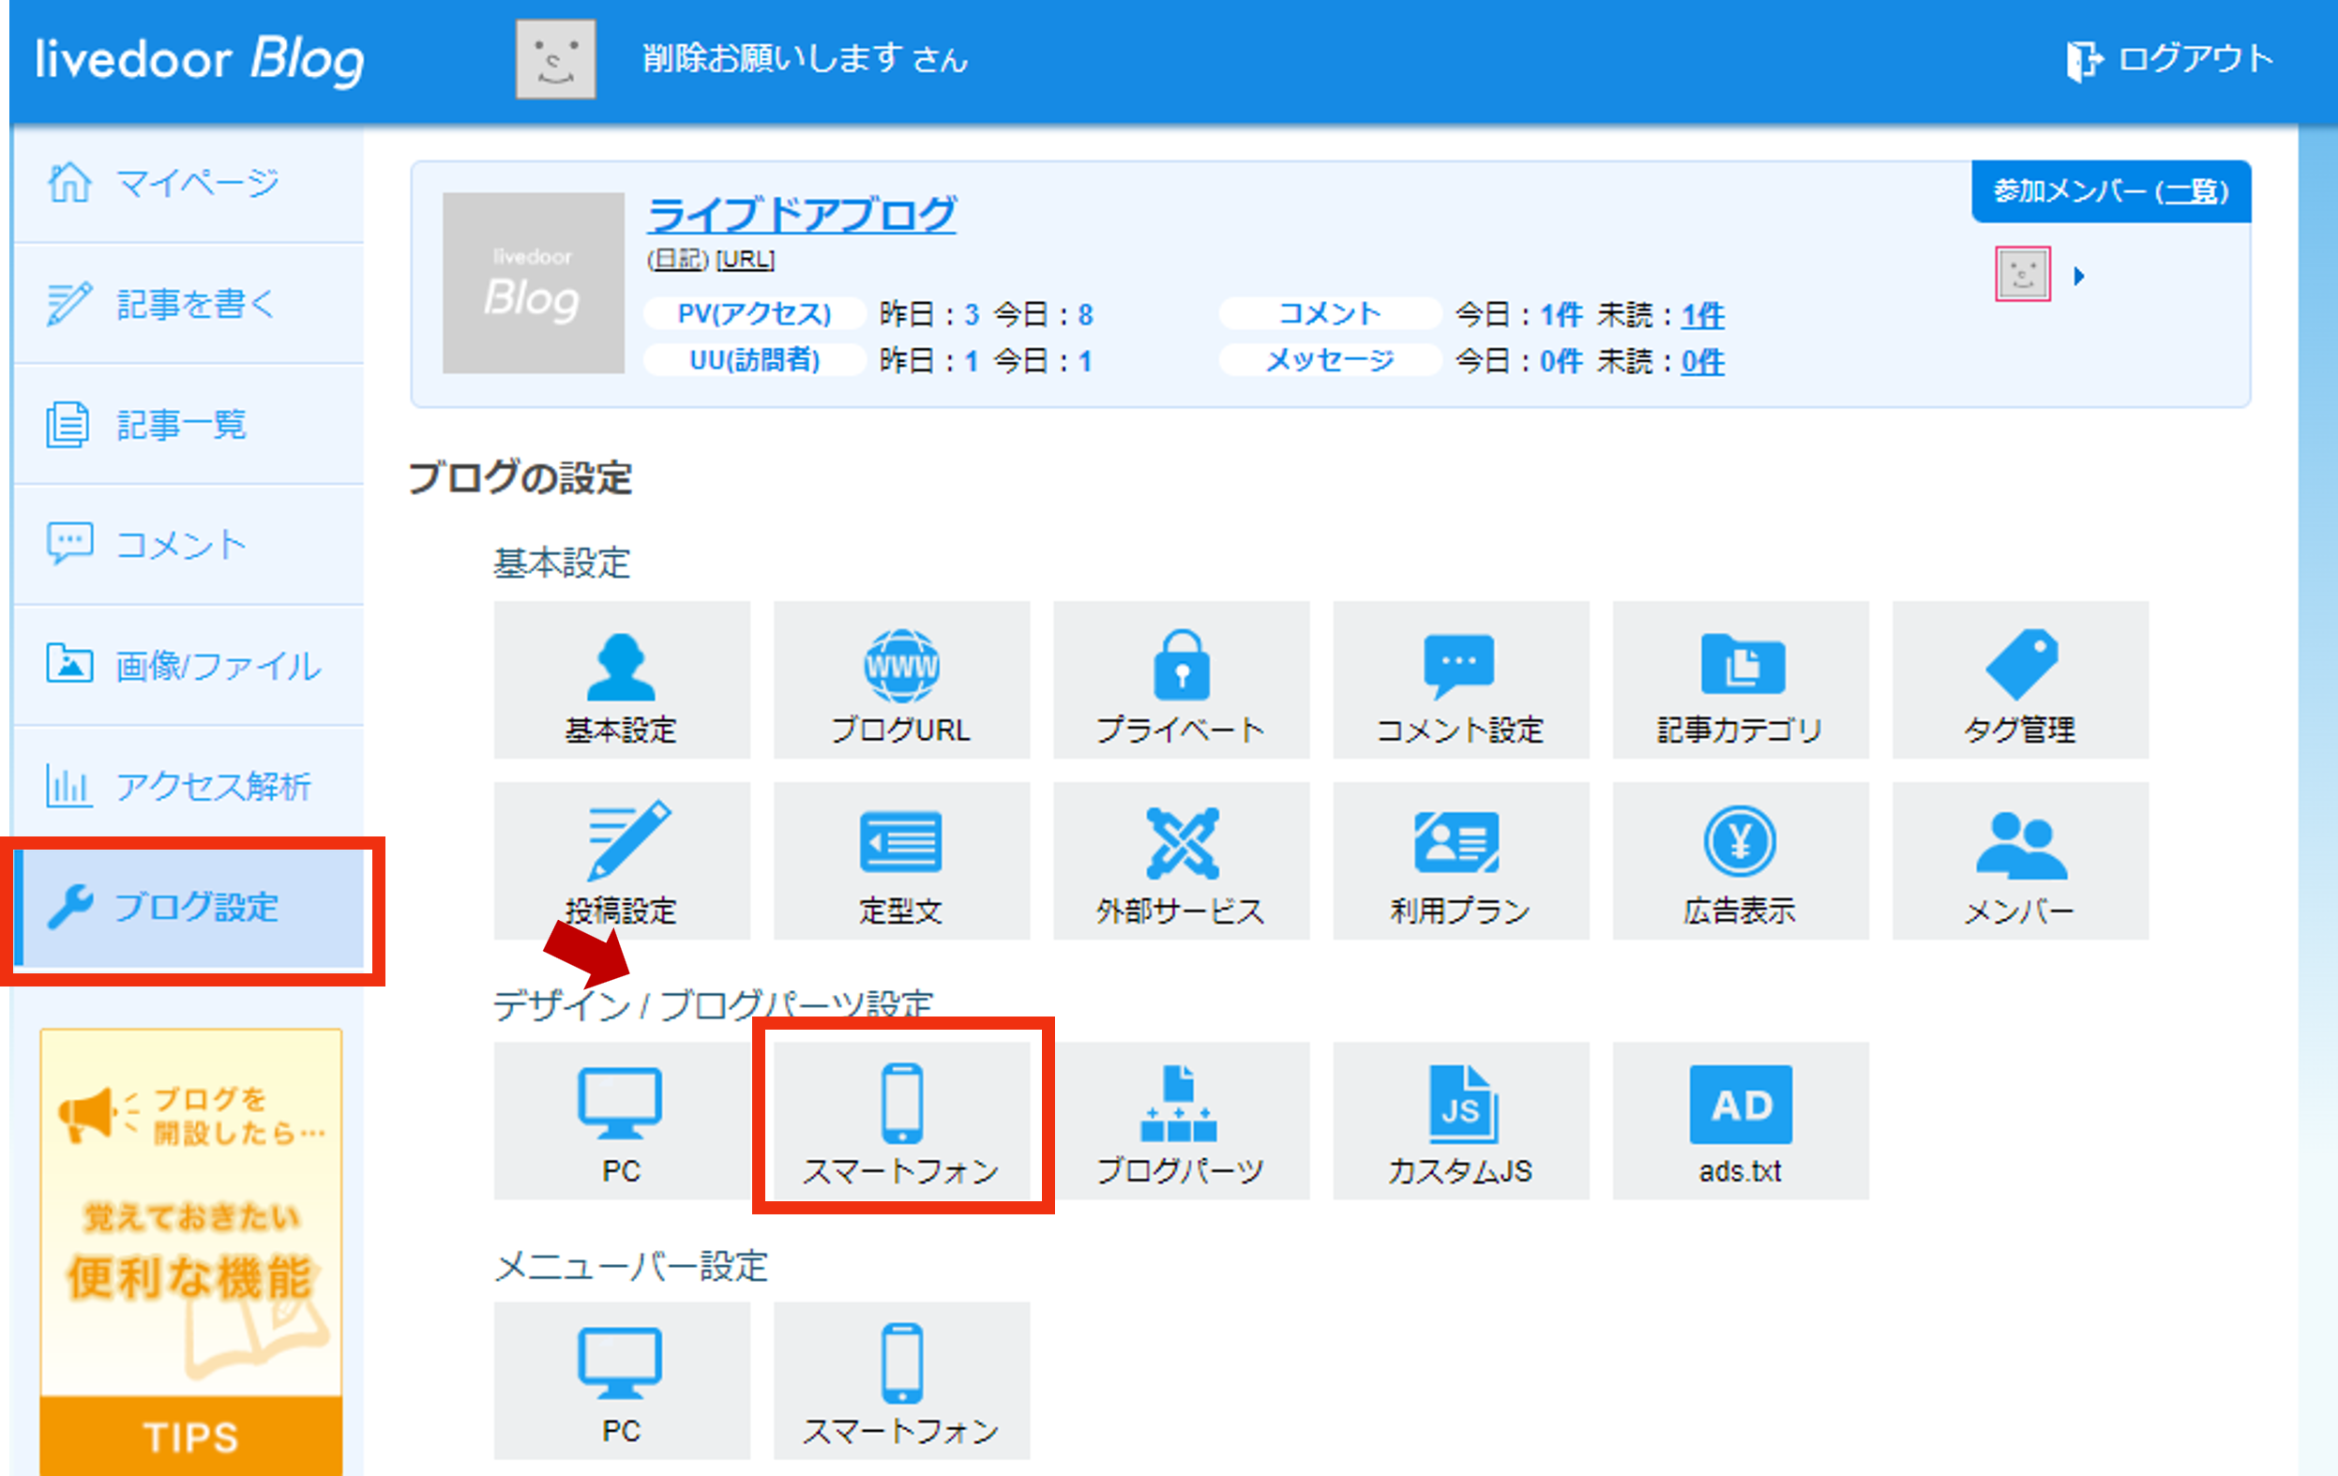2338x1476 pixels.
Task: Open unread comments 1件 link
Action: pyautogui.click(x=1703, y=315)
